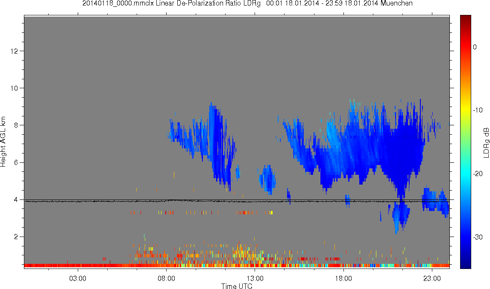
Task: Select the '08:00' time axis label
Action: 166,278
